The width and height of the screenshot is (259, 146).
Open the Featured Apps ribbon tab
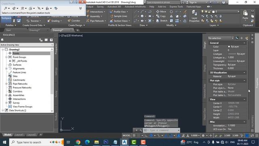194,7
